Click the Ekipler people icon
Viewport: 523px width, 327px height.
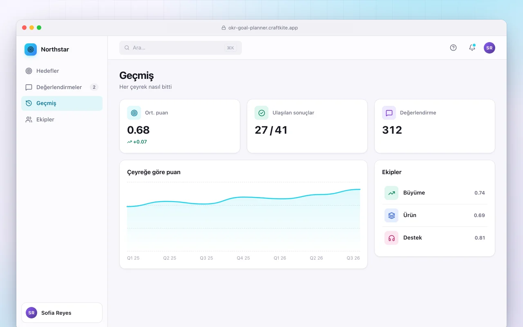(29, 119)
